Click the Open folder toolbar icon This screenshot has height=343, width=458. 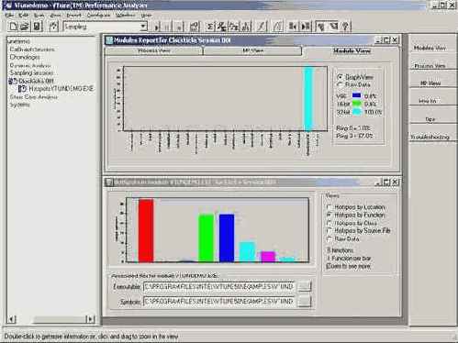point(25,27)
